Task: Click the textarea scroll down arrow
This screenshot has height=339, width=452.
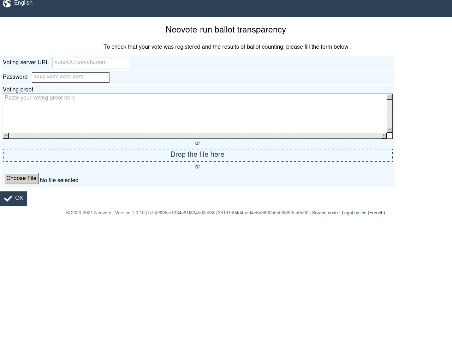Action: [389, 130]
